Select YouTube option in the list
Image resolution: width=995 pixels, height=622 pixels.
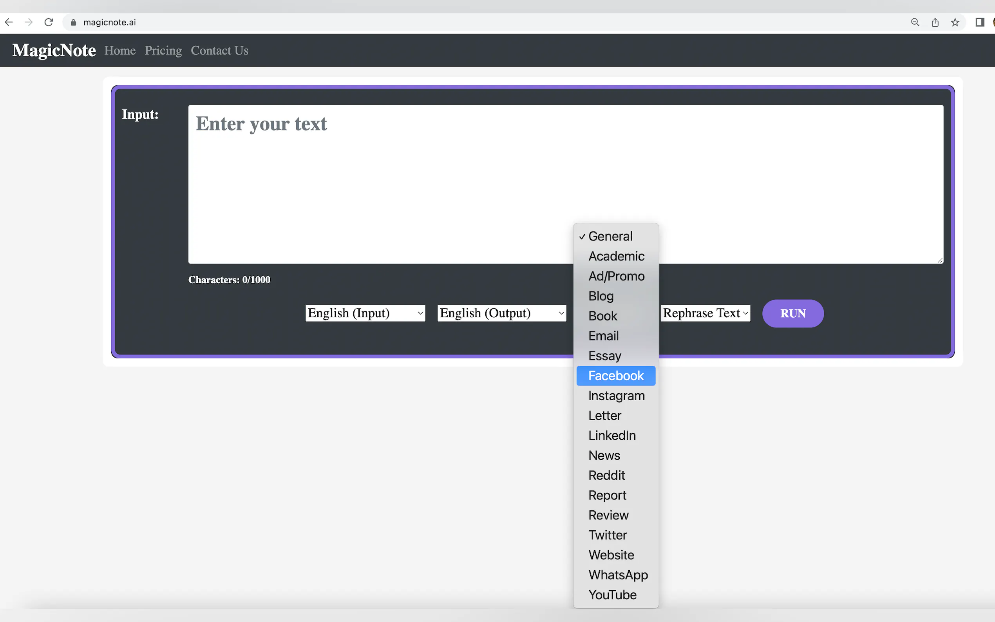pos(612,595)
